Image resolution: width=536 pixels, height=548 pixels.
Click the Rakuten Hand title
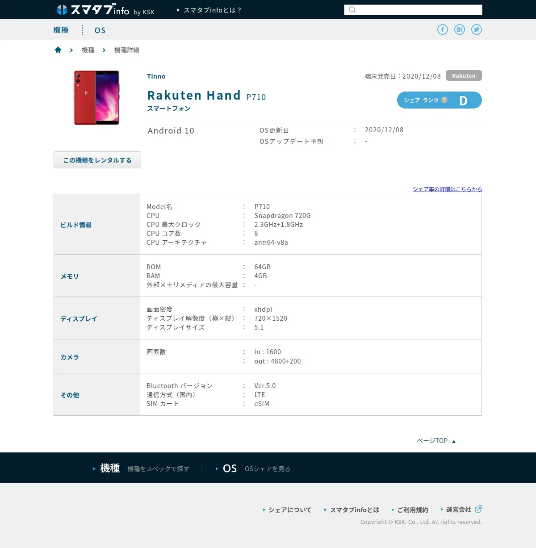coord(194,96)
